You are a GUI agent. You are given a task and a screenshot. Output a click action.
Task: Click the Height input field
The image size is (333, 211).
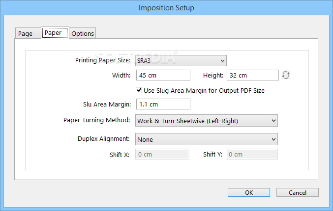(253, 75)
